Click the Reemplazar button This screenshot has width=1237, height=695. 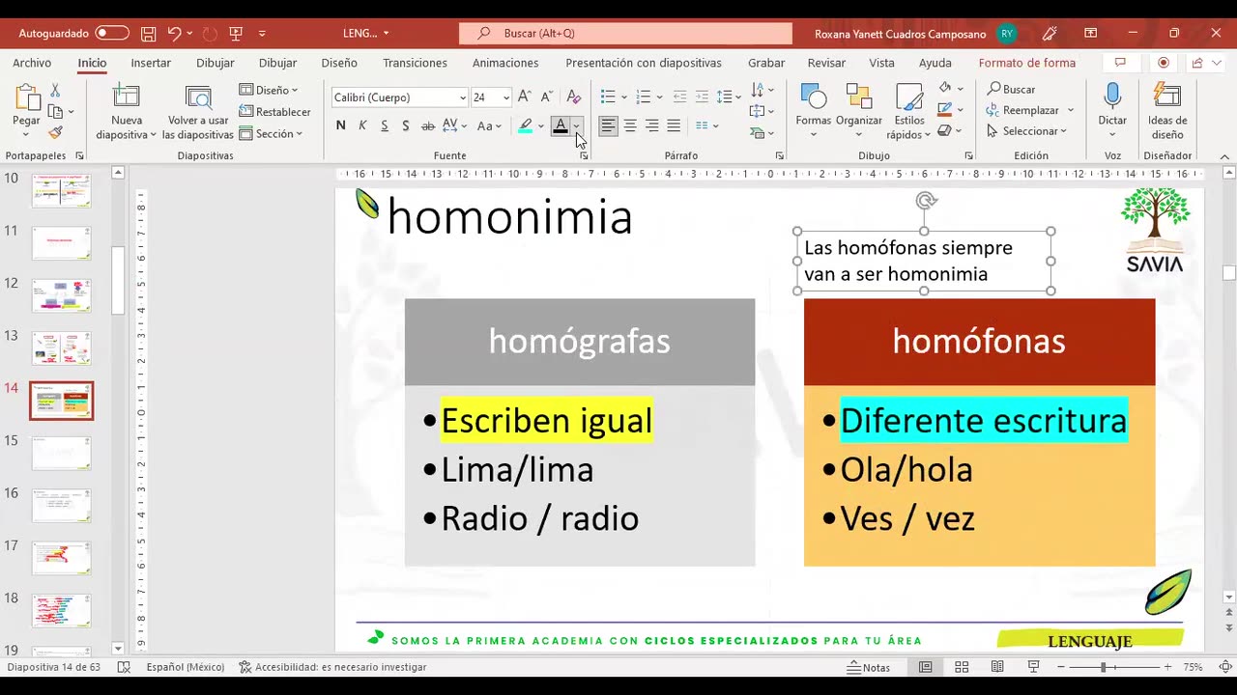coord(1030,110)
